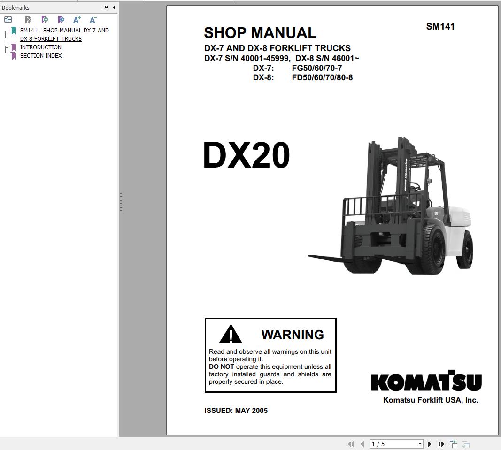This screenshot has height=450, width=501.
Task: Decrease bookmark font size with A-
Action: 93,20
